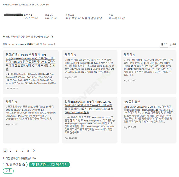The height and width of the screenshot is (177, 179).
Task: Click '이러한 솔루션이 유용했습니까?' question text
Action: pos(19,158)
